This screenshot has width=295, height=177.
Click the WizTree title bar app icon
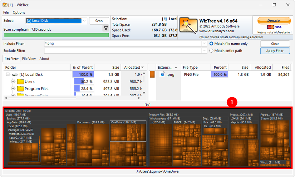5,5
